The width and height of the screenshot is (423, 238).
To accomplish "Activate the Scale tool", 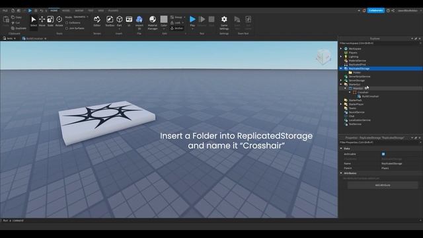I will click(50, 21).
